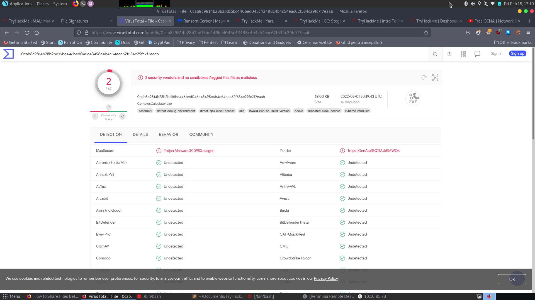Open the comments speech bubble icon
This screenshot has height=300, width=535.
coord(477,54)
